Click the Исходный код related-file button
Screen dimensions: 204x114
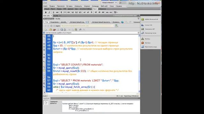(48, 19)
